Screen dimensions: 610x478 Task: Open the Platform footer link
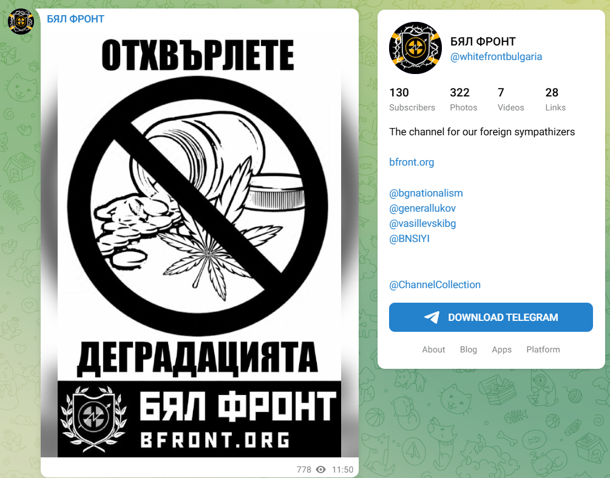[x=543, y=349]
